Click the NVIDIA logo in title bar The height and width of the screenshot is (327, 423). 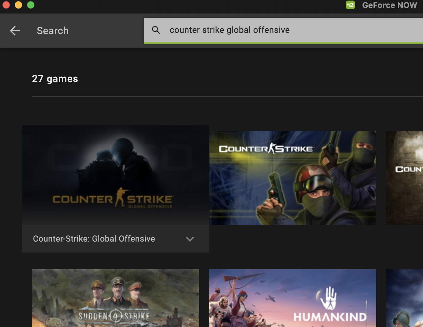coord(350,5)
